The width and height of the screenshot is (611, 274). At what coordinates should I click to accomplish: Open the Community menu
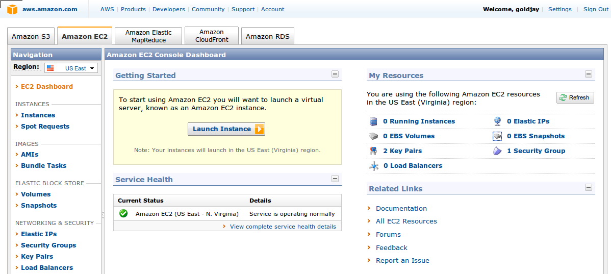[208, 9]
